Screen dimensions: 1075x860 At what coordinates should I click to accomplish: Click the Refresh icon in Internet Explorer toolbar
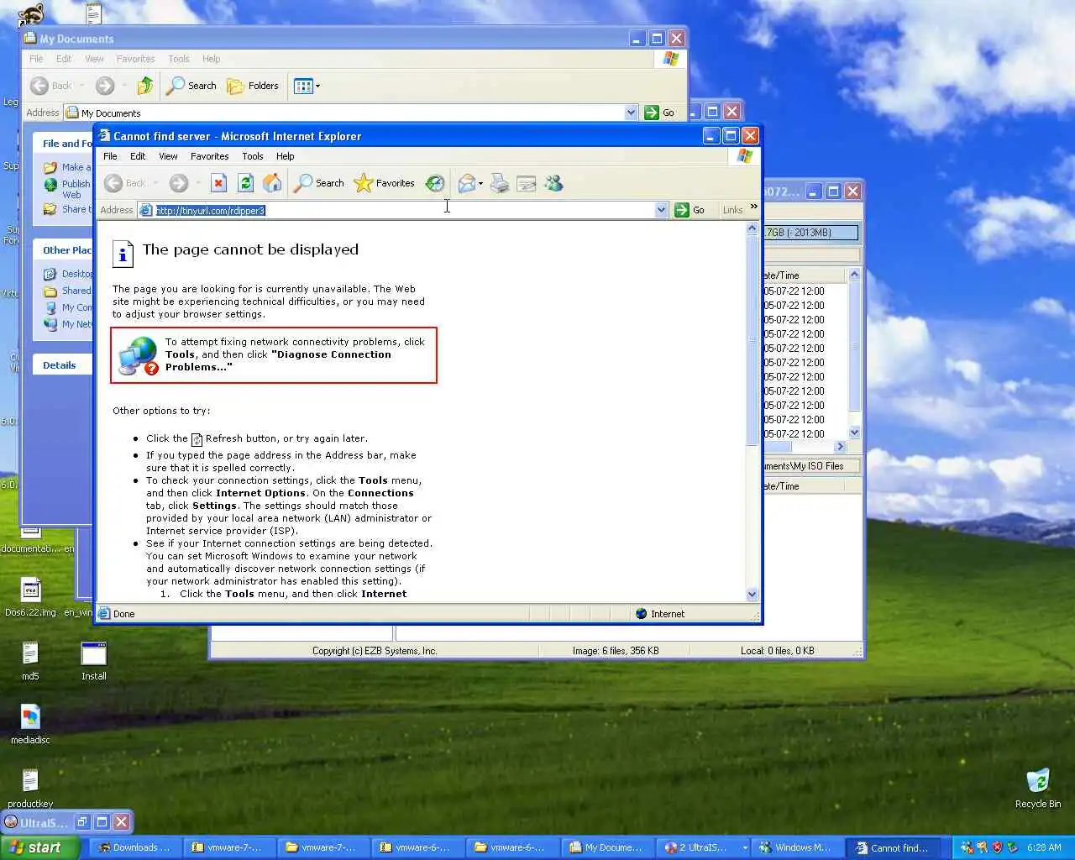coord(245,183)
